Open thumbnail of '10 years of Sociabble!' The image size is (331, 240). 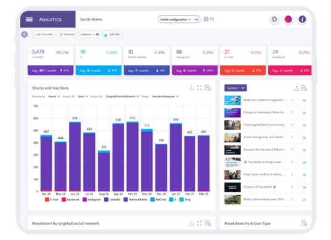232,187
